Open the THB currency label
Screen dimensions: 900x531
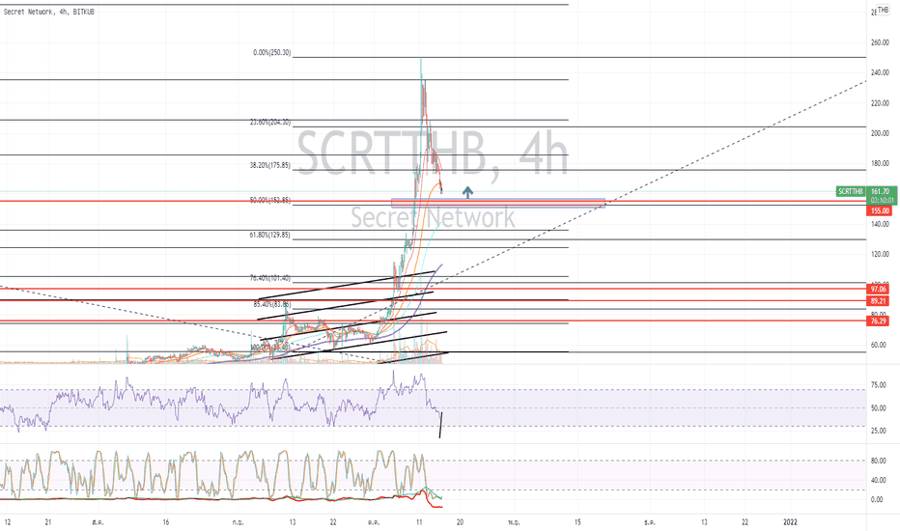883,10
